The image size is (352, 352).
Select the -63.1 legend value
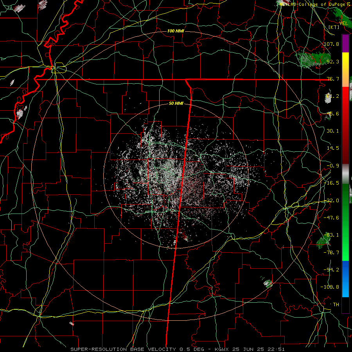332,235
